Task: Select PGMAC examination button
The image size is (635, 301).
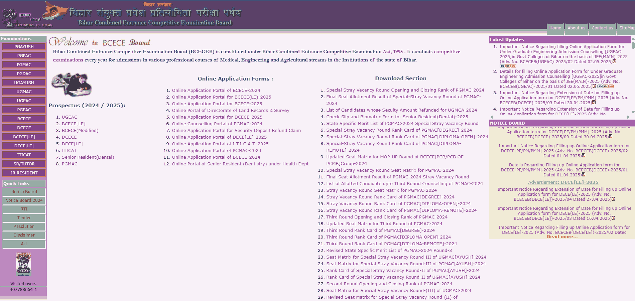Action: (24, 65)
